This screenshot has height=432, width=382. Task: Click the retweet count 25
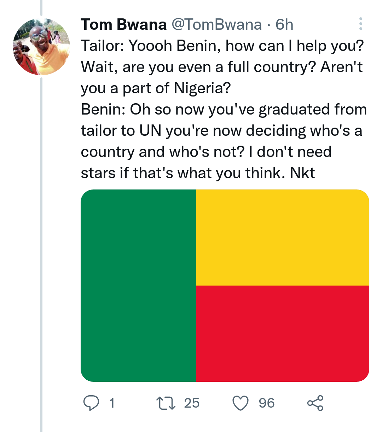pyautogui.click(x=192, y=403)
